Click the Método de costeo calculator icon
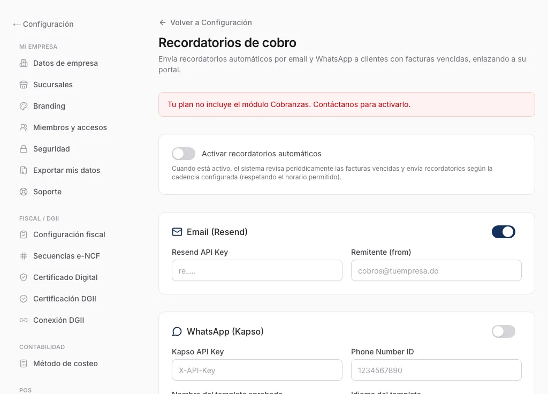Viewport: 548px width, 394px height. point(24,363)
